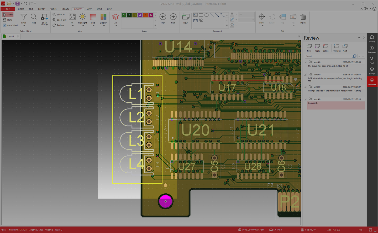Activate the Select tool in the ribbon

pos(8,14)
